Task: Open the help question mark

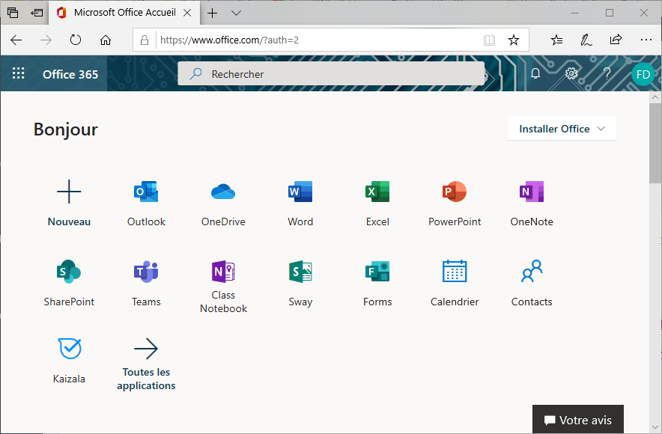Action: (607, 74)
